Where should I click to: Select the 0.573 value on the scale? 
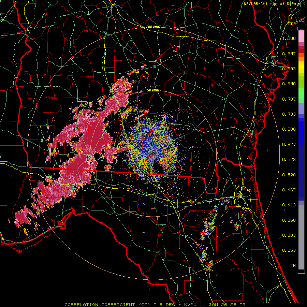[289, 160]
